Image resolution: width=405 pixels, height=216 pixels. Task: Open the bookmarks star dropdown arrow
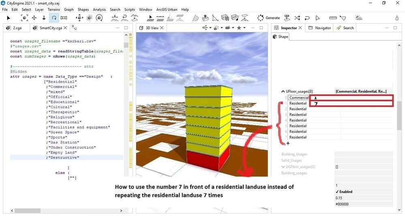click(x=244, y=28)
